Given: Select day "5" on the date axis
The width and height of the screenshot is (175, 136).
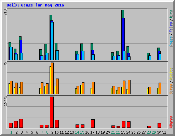Looking at the screenshot, I should click(x=32, y=132).
